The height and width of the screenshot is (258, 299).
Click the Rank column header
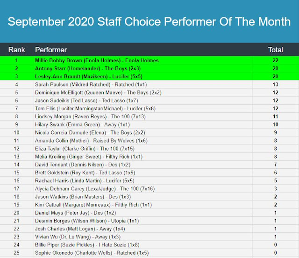pyautogui.click(x=16, y=50)
